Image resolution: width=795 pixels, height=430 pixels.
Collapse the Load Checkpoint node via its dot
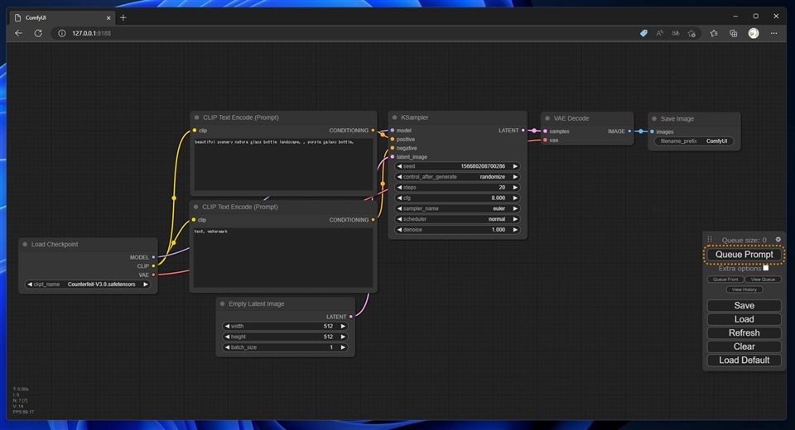tap(25, 244)
